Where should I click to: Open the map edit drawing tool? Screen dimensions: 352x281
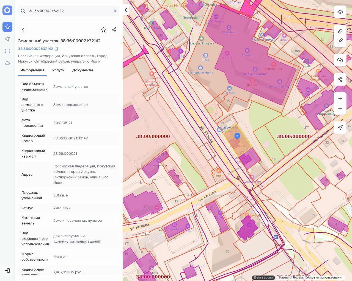coord(340,41)
